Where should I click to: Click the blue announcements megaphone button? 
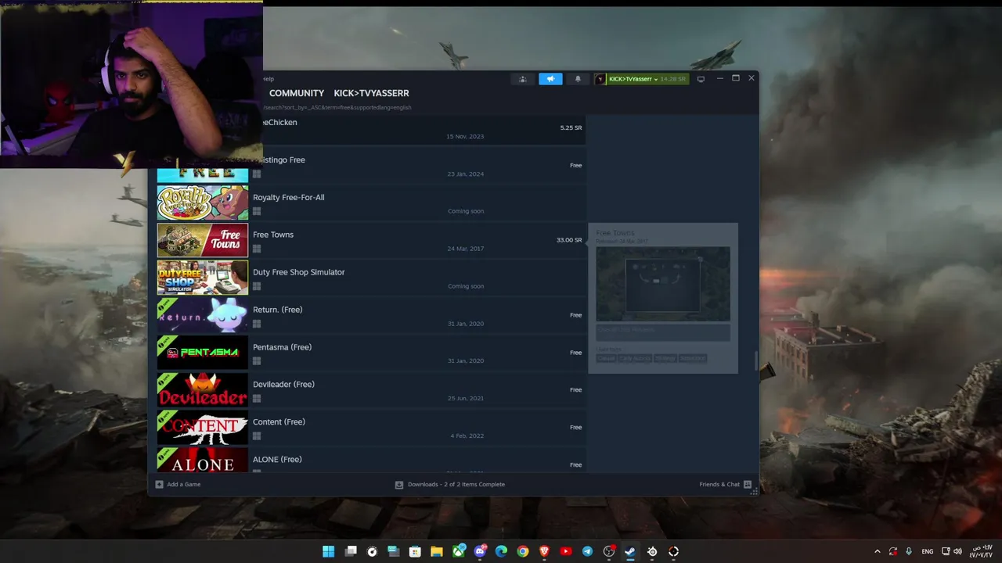[550, 79]
